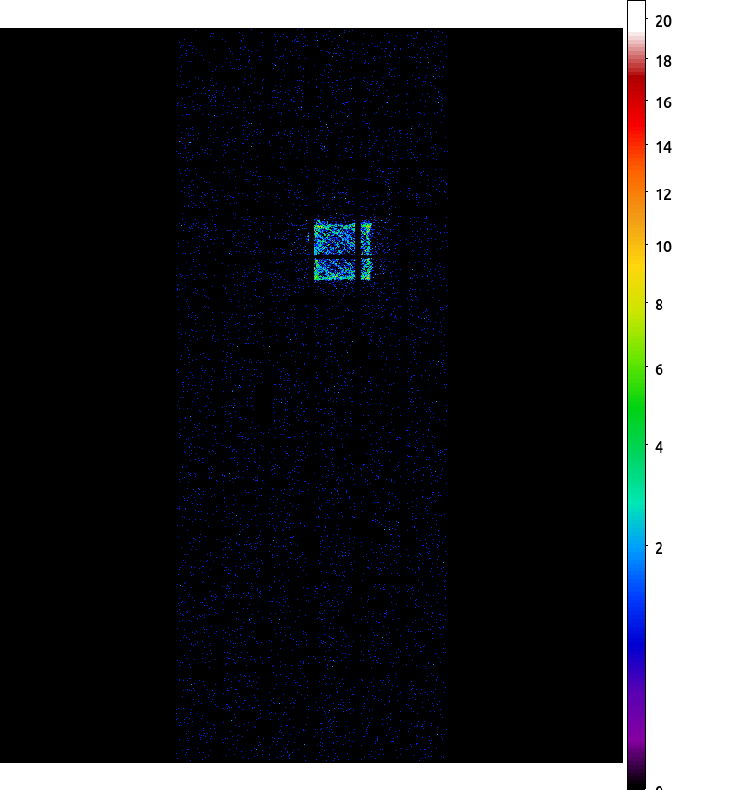The width and height of the screenshot is (735, 790).
Task: Click the colorbar label "12"
Action: [x=663, y=194]
